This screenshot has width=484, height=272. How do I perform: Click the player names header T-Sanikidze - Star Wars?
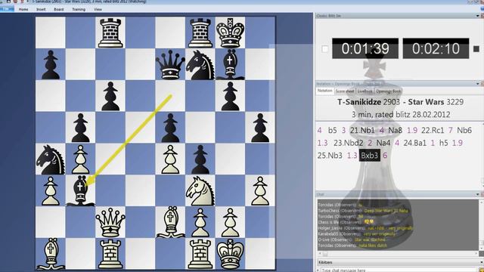click(400, 102)
